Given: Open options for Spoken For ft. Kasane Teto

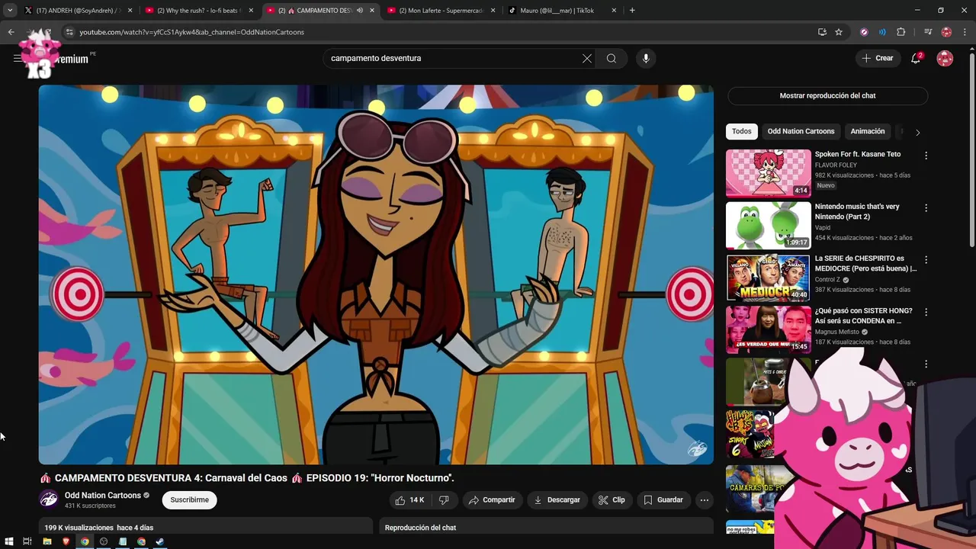Looking at the screenshot, I should pos(926,156).
